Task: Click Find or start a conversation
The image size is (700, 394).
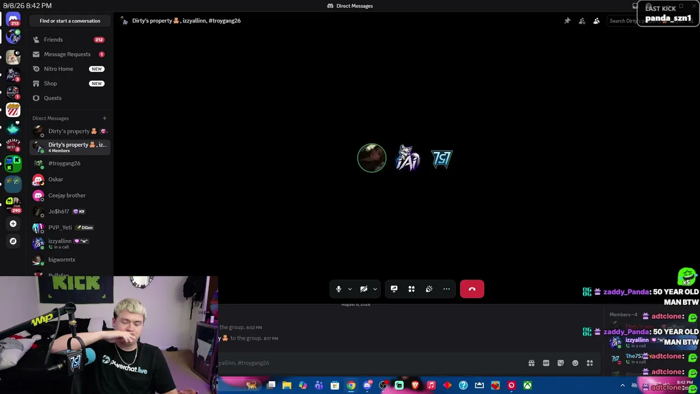Action: coord(70,21)
